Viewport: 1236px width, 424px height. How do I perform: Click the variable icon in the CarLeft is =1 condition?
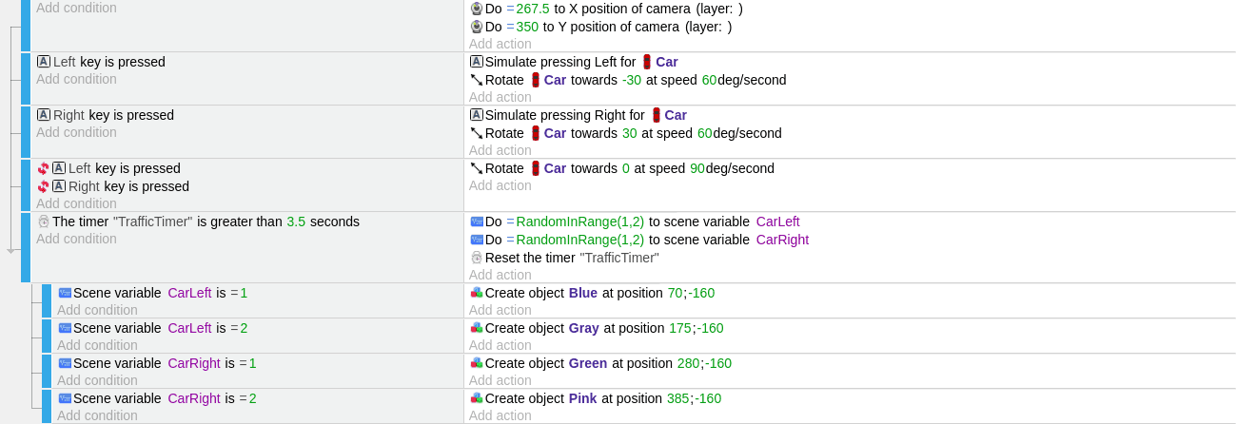pyautogui.click(x=65, y=293)
